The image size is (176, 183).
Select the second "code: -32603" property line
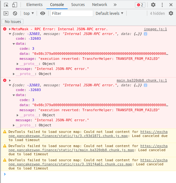click(28, 90)
